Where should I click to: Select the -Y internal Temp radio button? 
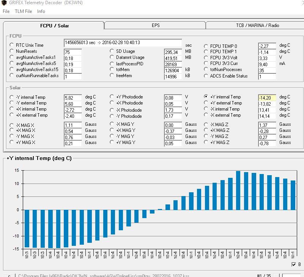(12, 97)
